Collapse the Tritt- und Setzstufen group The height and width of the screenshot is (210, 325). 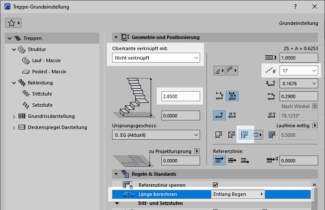click(x=117, y=204)
